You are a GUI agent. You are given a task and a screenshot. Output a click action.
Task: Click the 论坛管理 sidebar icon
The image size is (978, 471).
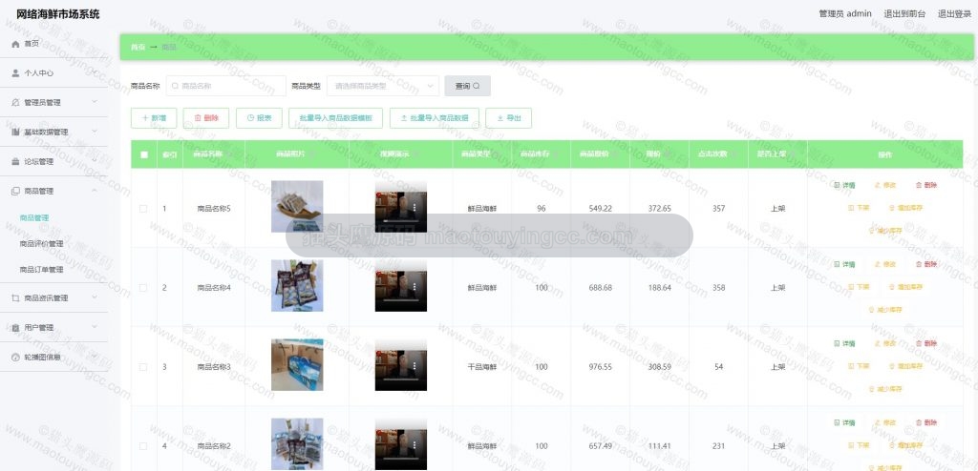click(15, 161)
